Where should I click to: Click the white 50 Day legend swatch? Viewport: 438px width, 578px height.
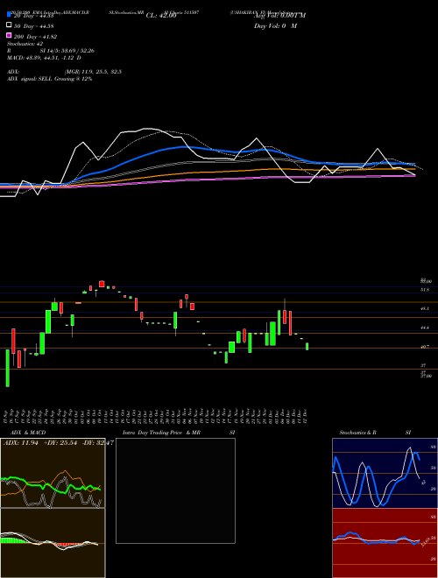(x=9, y=25)
